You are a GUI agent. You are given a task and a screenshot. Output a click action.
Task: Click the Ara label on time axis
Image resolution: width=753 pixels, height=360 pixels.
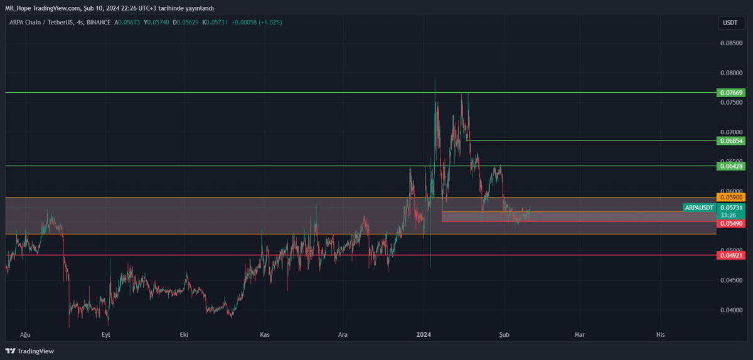[x=343, y=335]
